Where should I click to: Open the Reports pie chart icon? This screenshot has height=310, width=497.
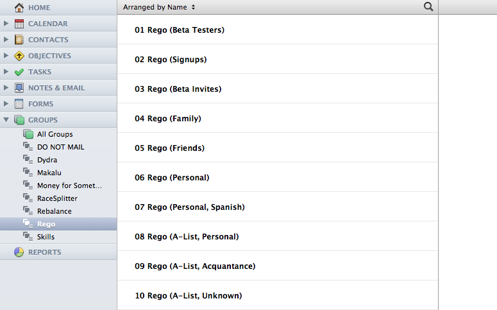click(x=19, y=252)
